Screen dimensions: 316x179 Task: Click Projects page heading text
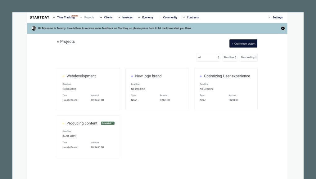tap(67, 41)
